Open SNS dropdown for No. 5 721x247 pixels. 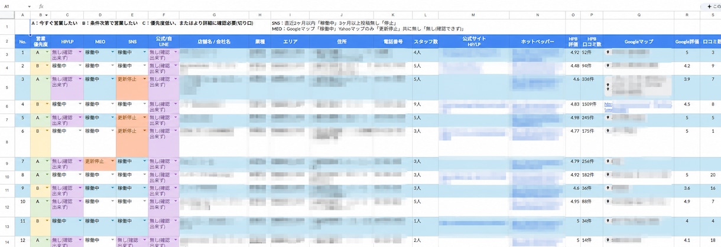(144, 117)
